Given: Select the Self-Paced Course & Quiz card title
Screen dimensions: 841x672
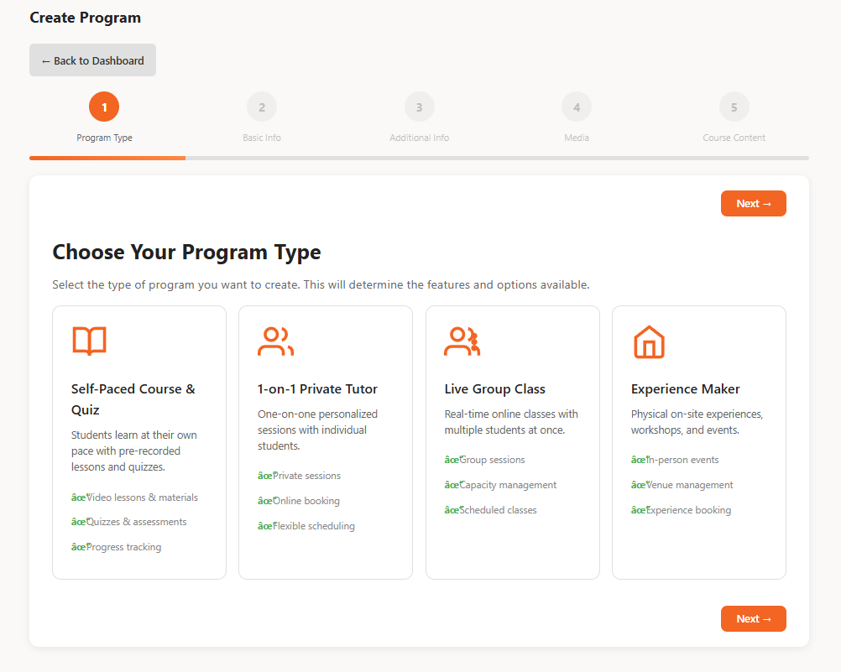Looking at the screenshot, I should click(x=133, y=399).
